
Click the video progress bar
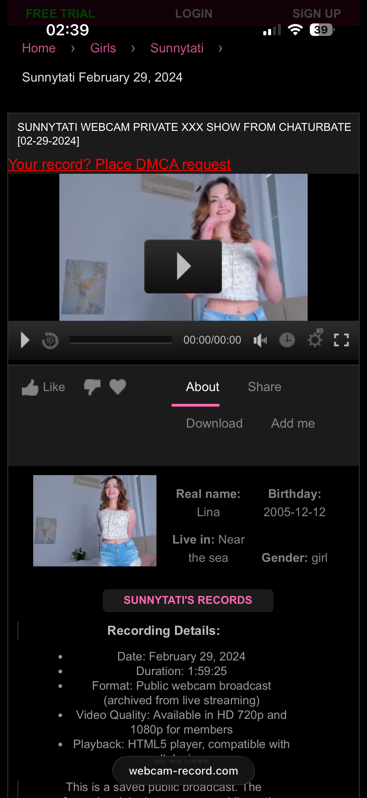[x=121, y=340]
